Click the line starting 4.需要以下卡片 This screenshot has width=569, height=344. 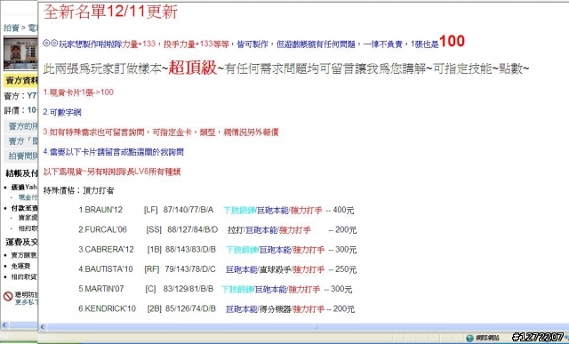(113, 152)
